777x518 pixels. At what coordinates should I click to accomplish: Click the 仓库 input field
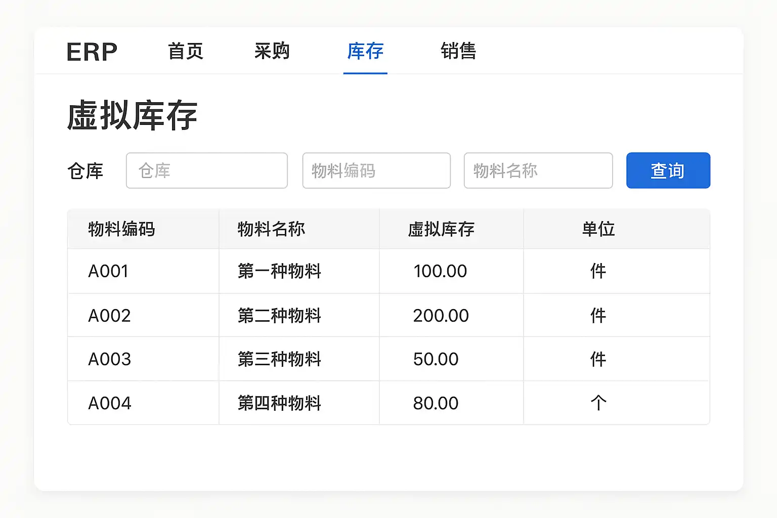click(x=206, y=170)
